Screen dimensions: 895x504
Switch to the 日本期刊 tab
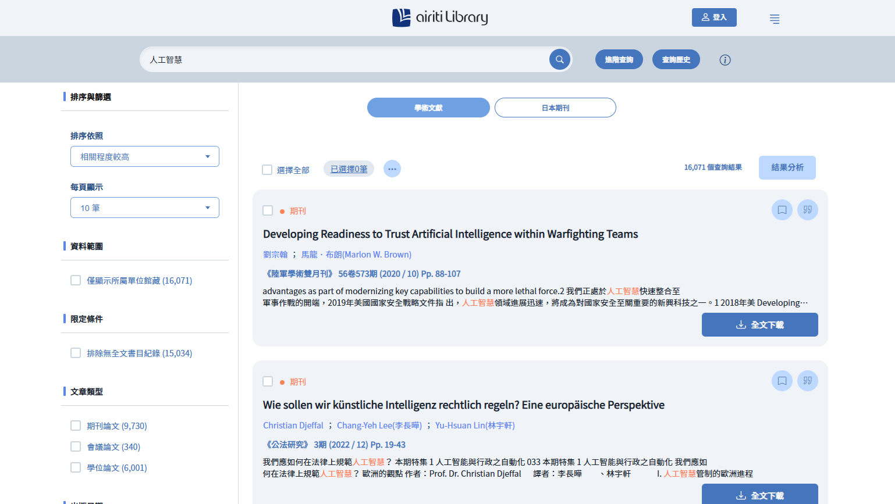tap(555, 108)
